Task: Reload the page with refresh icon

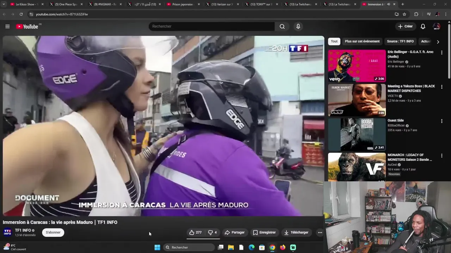Action: coord(21,14)
